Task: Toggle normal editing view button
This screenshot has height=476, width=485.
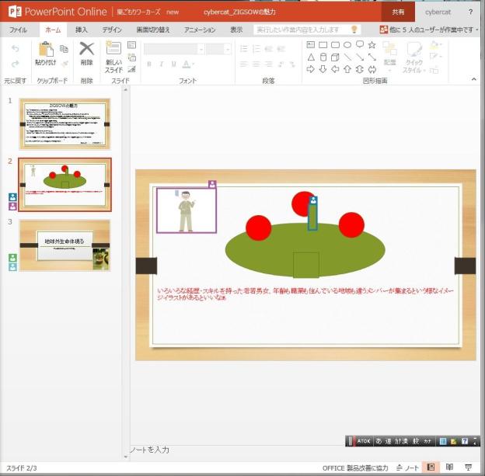Action: click(x=431, y=467)
